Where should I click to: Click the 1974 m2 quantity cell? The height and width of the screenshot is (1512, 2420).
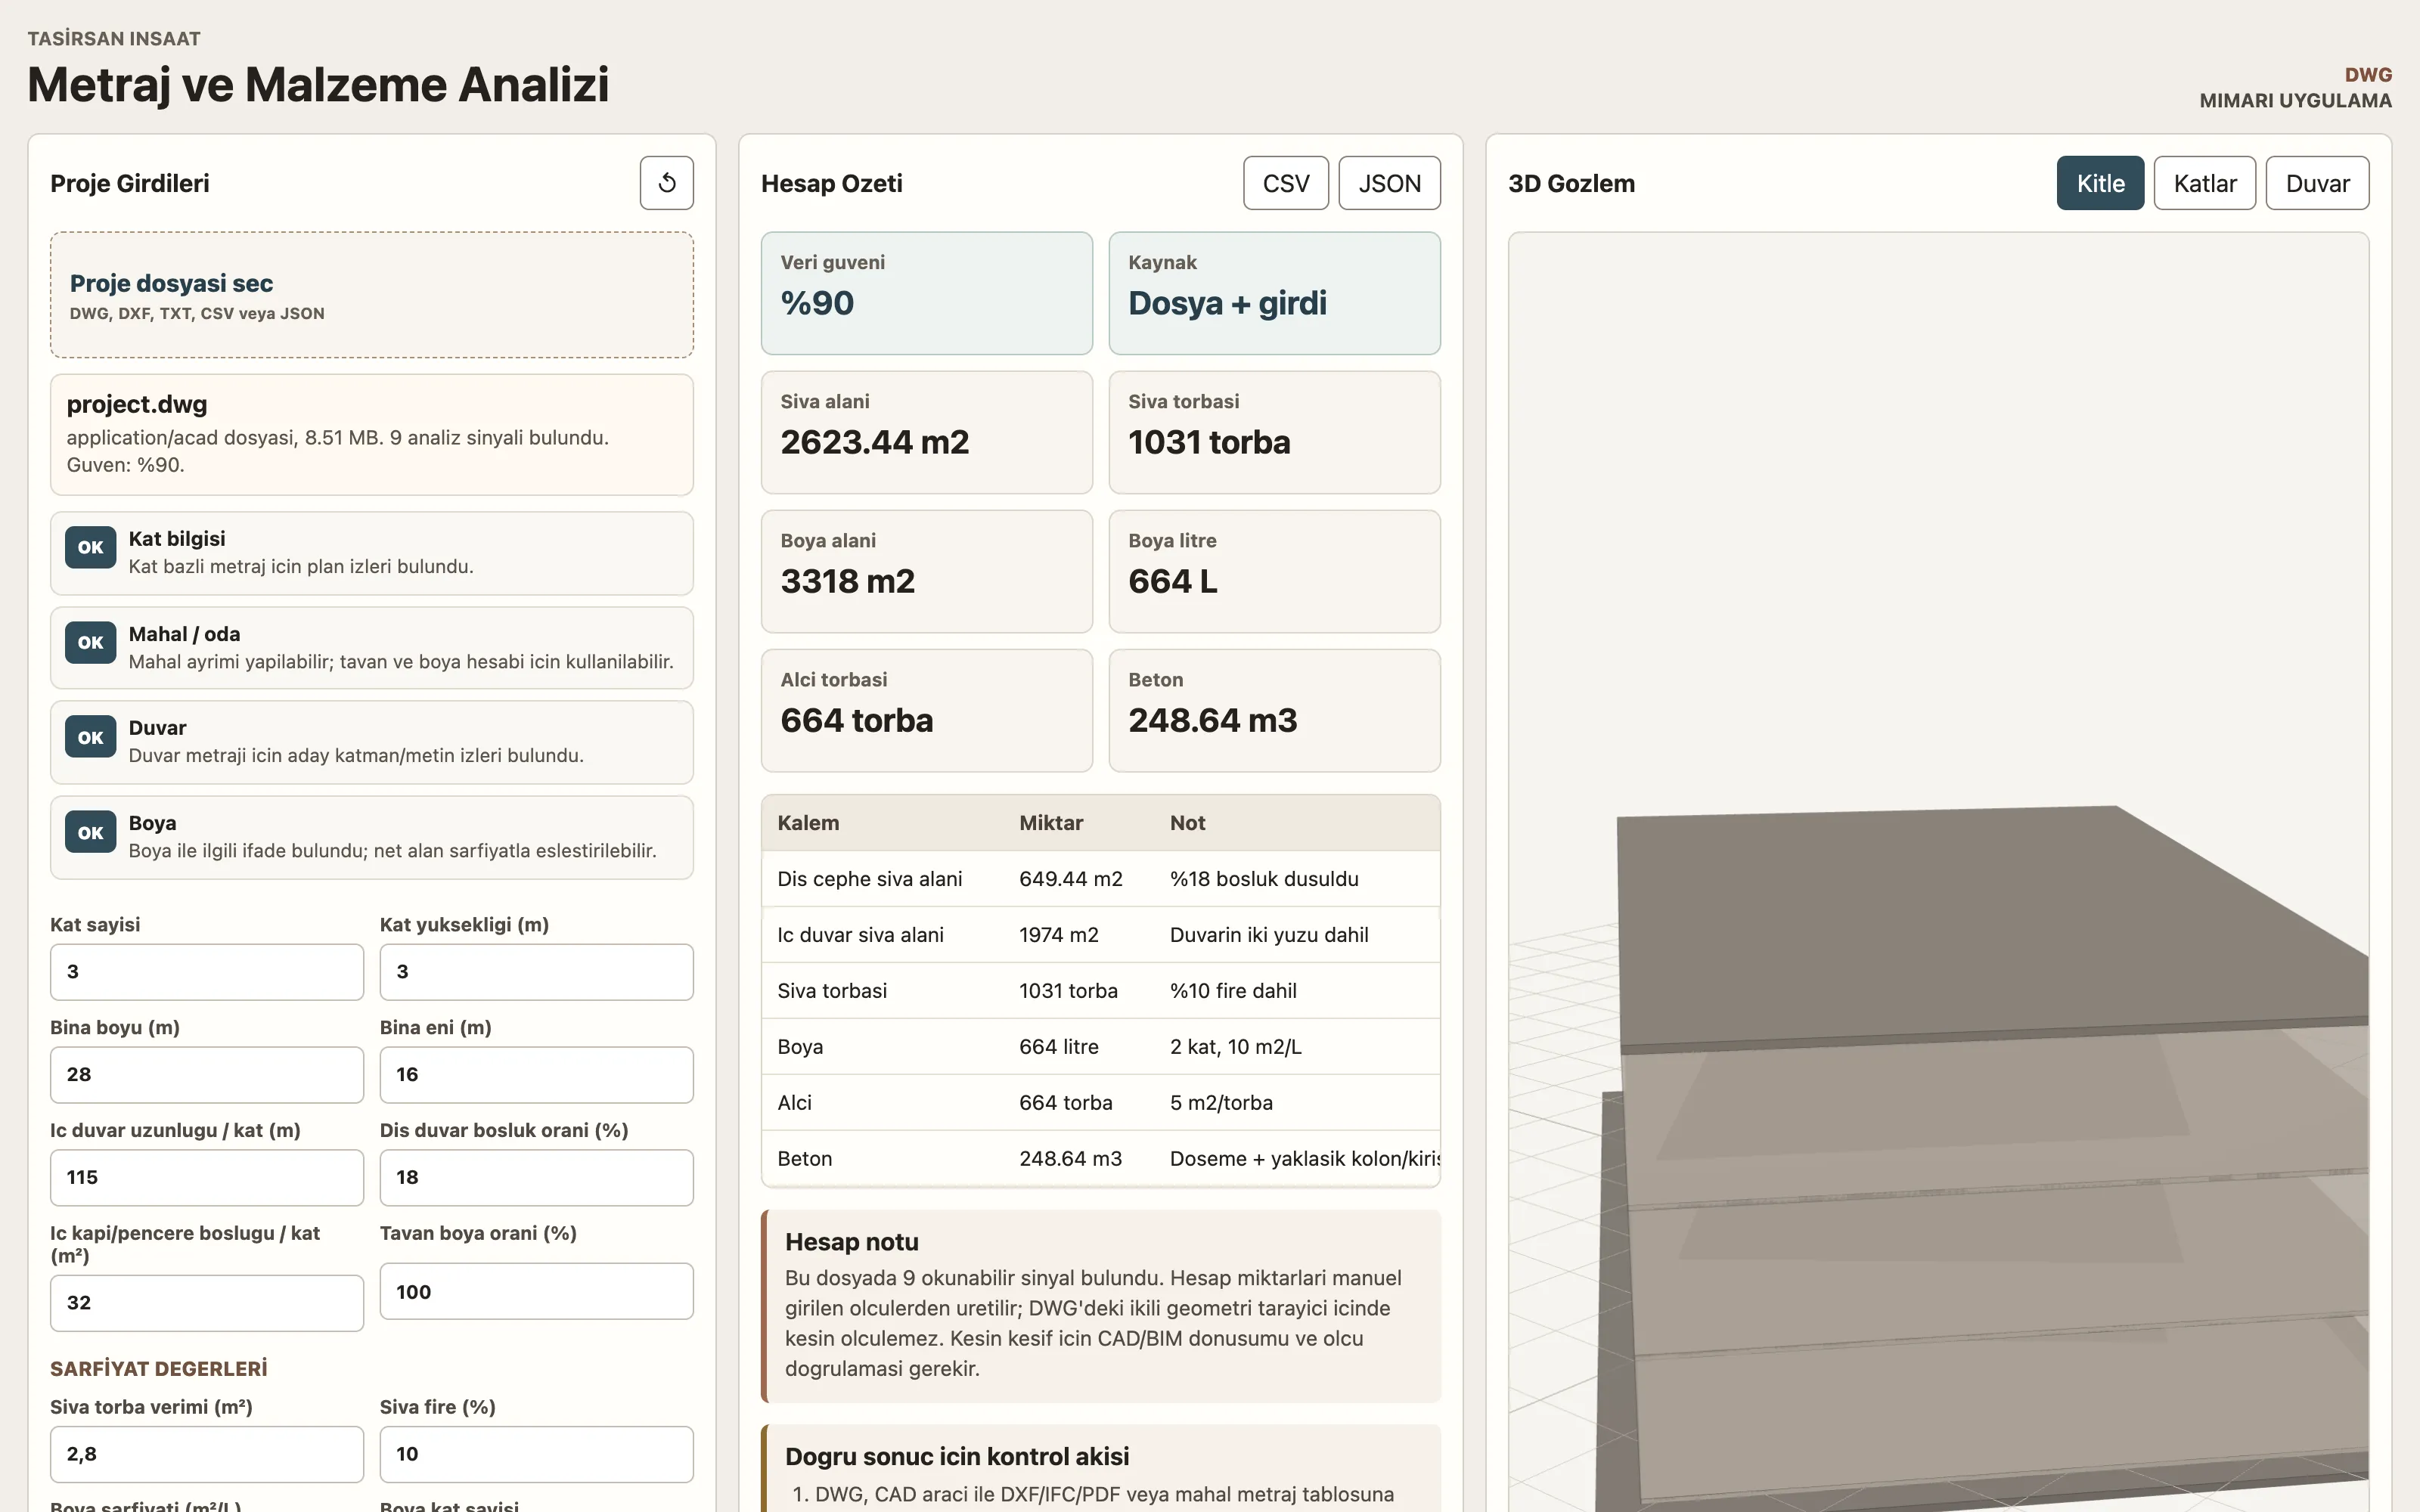pyautogui.click(x=1059, y=935)
